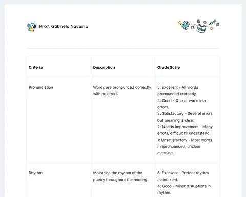Click '5: Excellent - Perfect rhythm' line

tap(183, 173)
